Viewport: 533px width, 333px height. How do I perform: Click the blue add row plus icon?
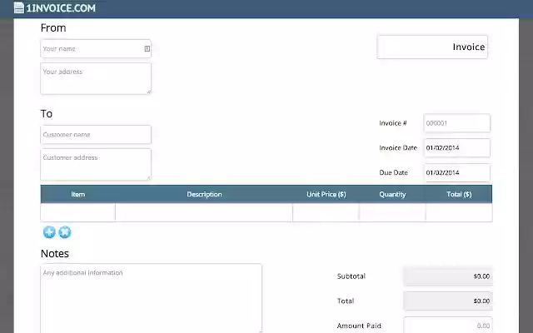click(49, 232)
